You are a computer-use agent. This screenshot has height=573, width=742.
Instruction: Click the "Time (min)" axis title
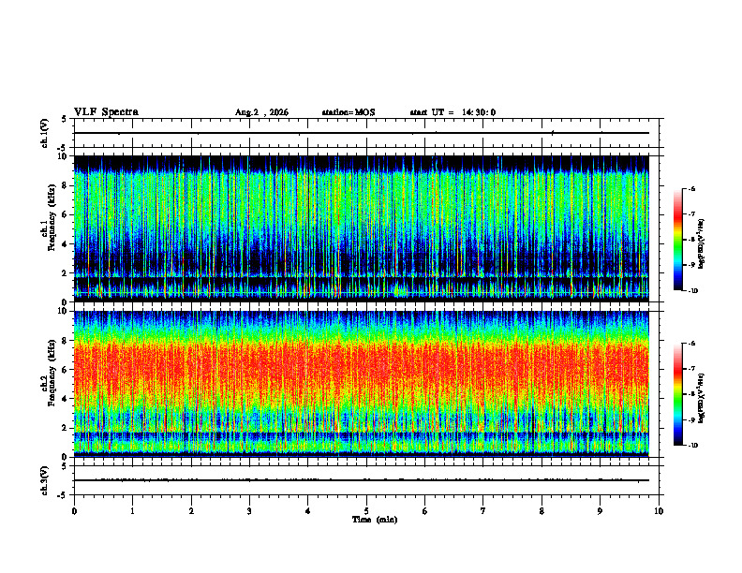(x=375, y=520)
